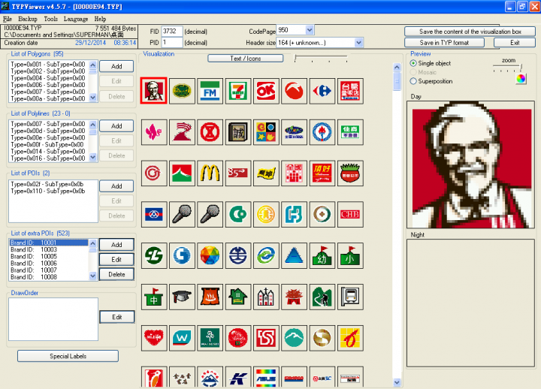Image resolution: width=541 pixels, height=389 pixels.
Task: Open the Backup menu
Action: (28, 19)
